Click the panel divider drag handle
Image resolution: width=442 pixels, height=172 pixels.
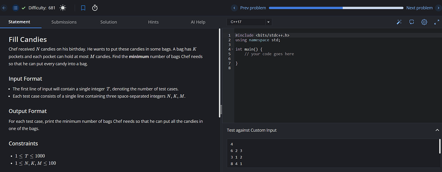point(221,109)
